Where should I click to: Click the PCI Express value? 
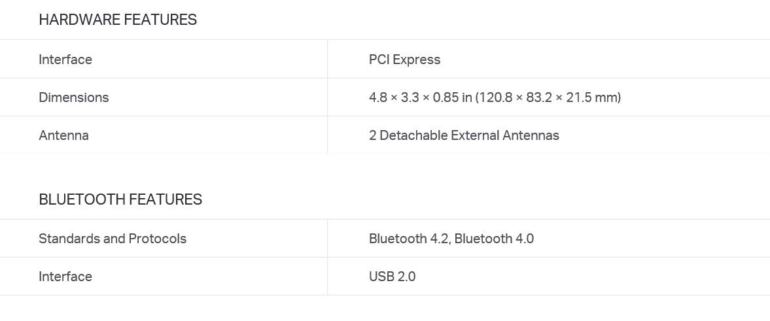pos(405,60)
